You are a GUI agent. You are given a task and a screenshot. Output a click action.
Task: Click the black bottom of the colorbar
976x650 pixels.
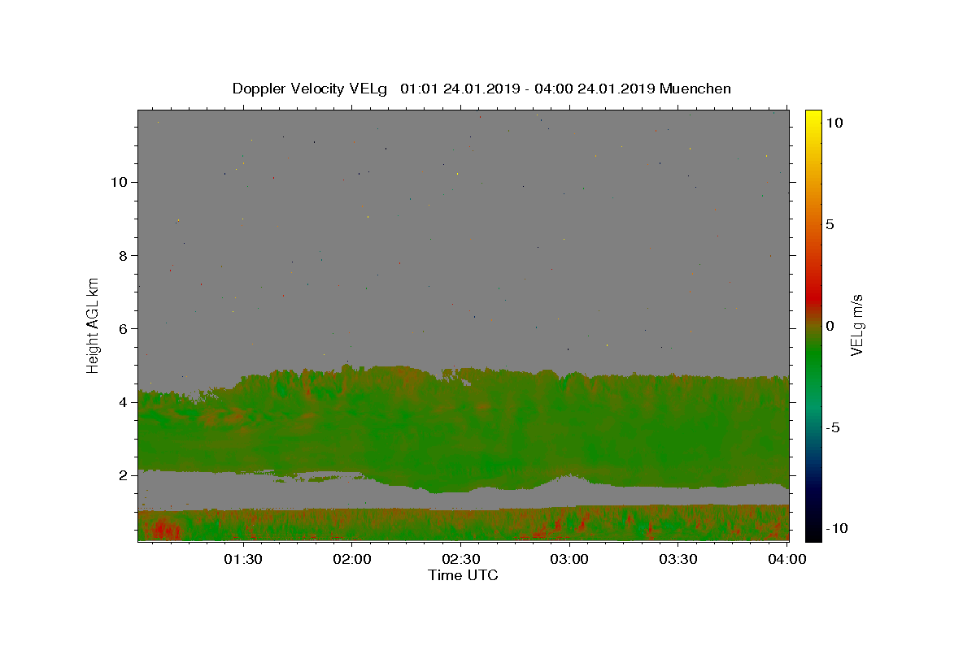(813, 532)
